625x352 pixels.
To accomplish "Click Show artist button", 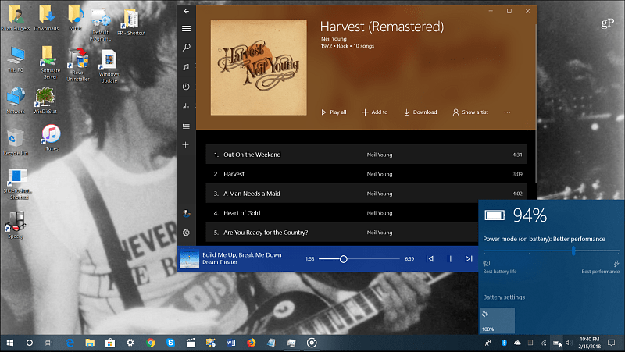I will [470, 112].
